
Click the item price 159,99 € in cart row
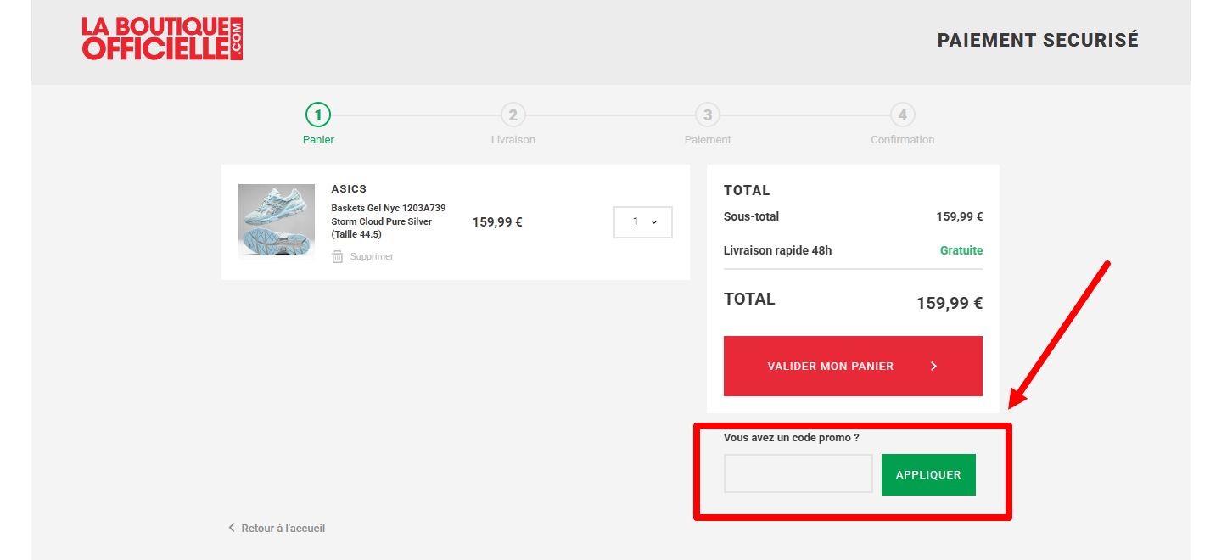pyautogui.click(x=497, y=222)
